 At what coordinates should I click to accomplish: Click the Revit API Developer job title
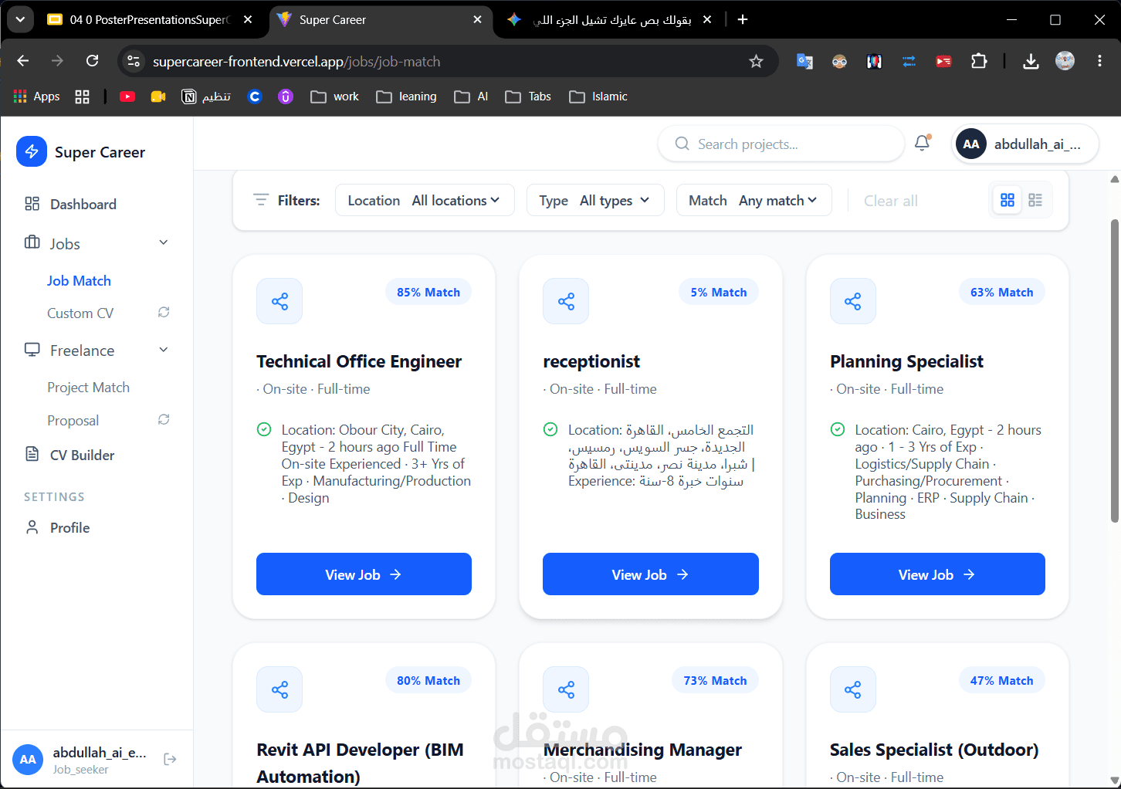pos(361,763)
